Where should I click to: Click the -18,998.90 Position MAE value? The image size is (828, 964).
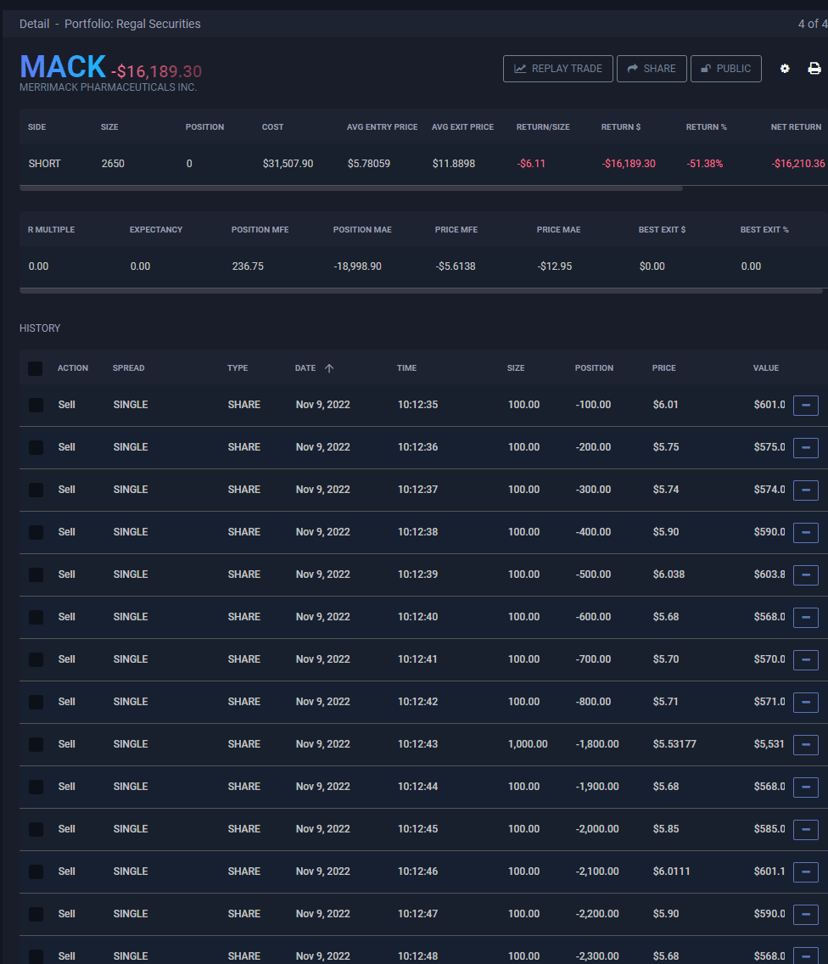(x=357, y=266)
